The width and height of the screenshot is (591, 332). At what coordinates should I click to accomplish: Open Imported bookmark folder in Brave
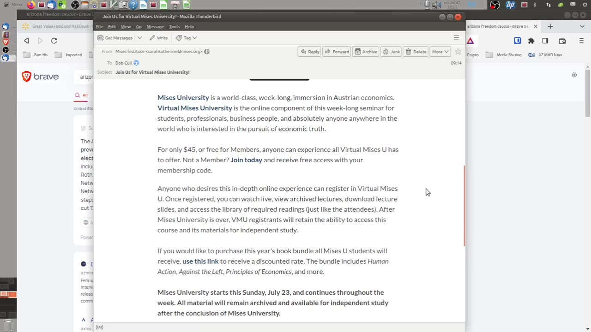pos(68,55)
